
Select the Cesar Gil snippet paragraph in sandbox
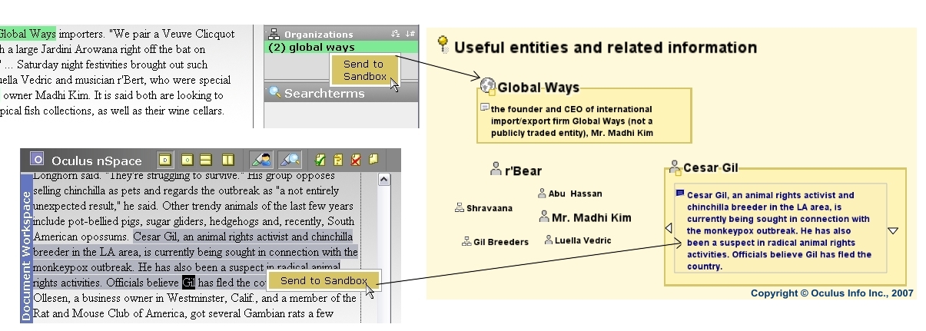coord(779,231)
